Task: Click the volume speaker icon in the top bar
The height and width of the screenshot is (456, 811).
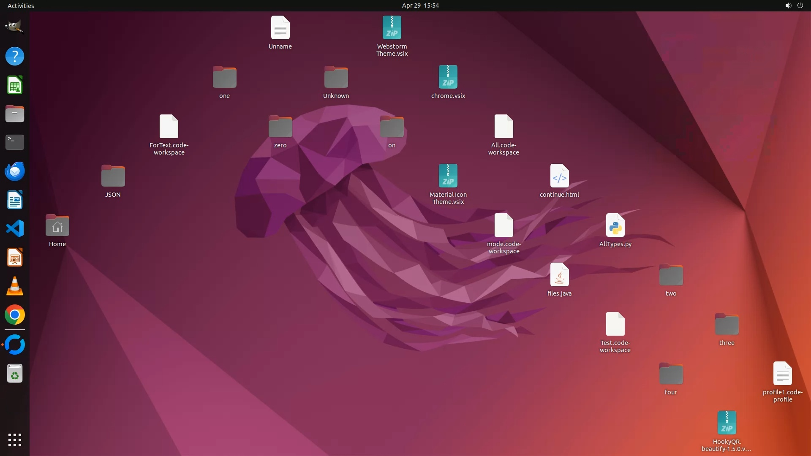Action: 788,5
